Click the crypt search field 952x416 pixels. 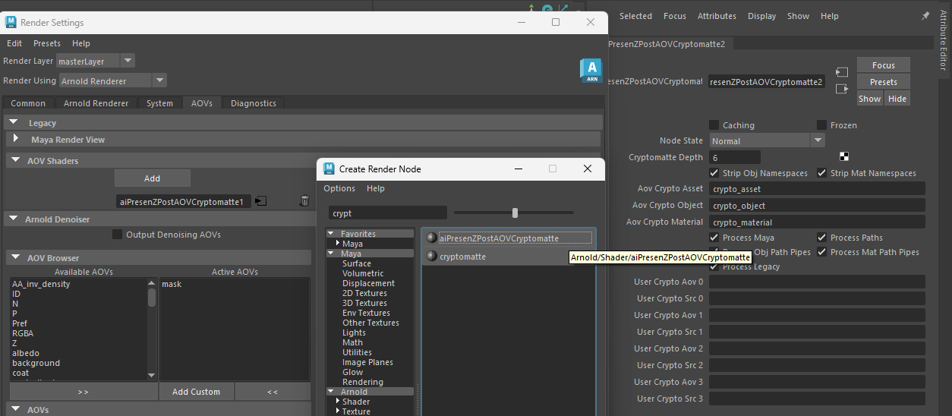coord(388,213)
